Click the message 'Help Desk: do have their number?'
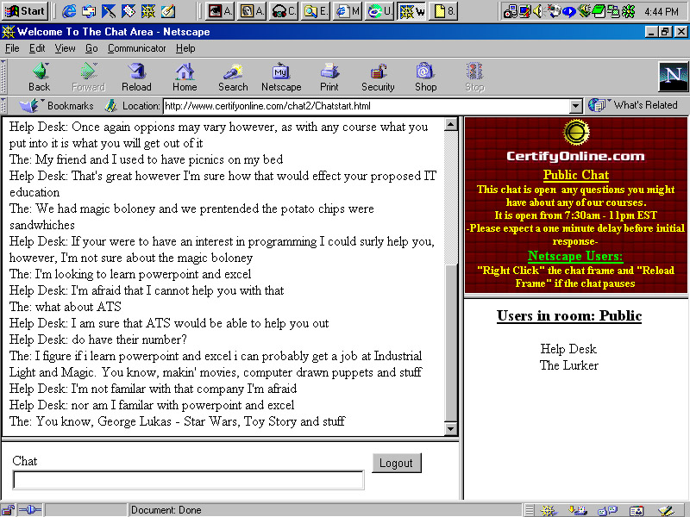The width and height of the screenshot is (690, 517). click(98, 339)
